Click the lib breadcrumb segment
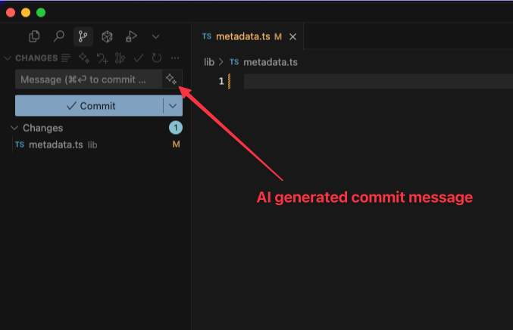The image size is (513, 330). [x=209, y=62]
